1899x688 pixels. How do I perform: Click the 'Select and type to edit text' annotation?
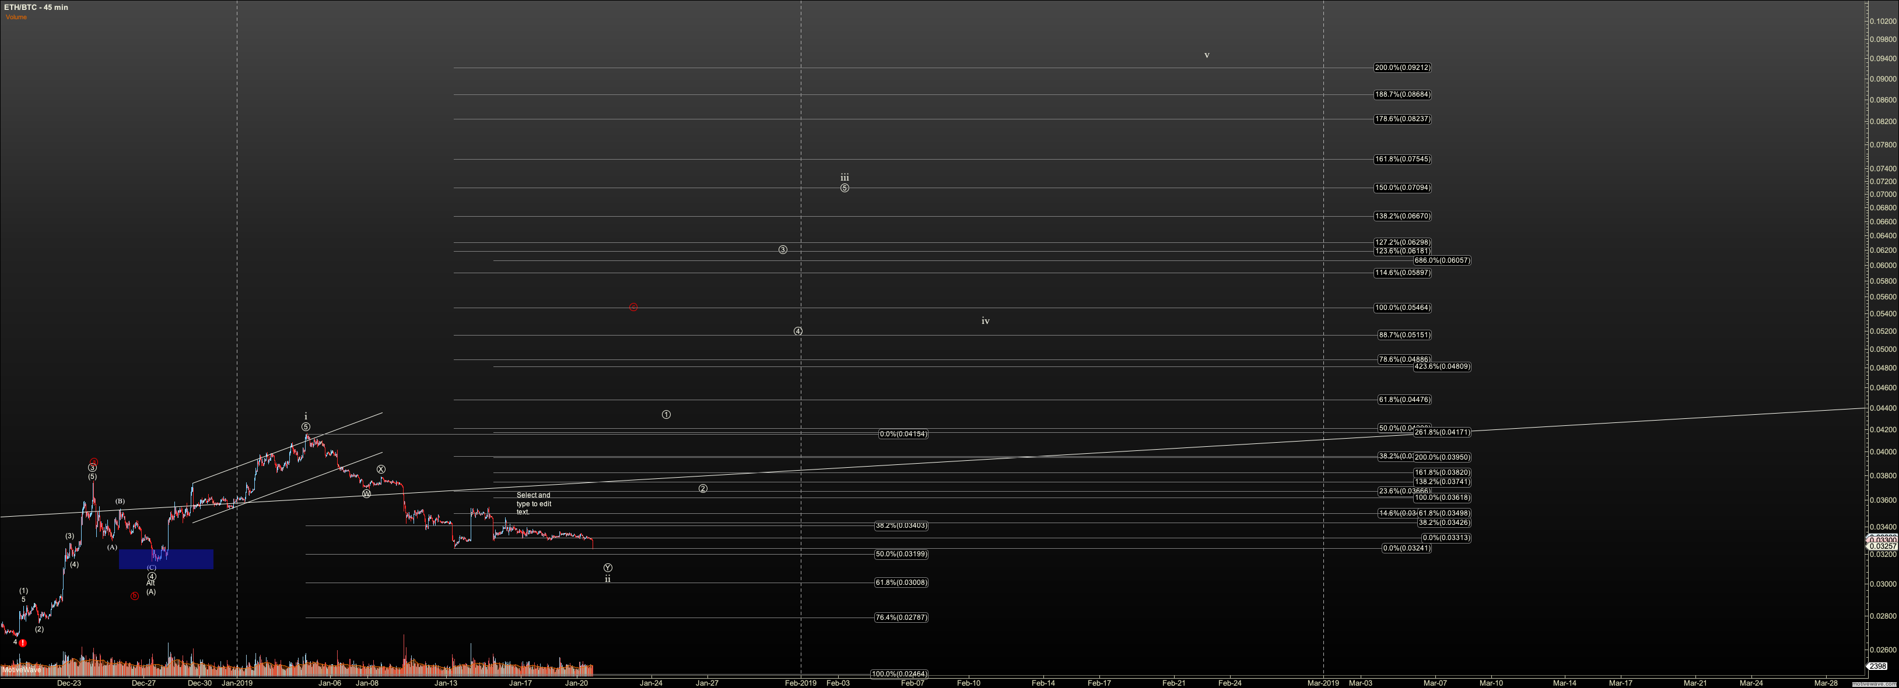(534, 504)
